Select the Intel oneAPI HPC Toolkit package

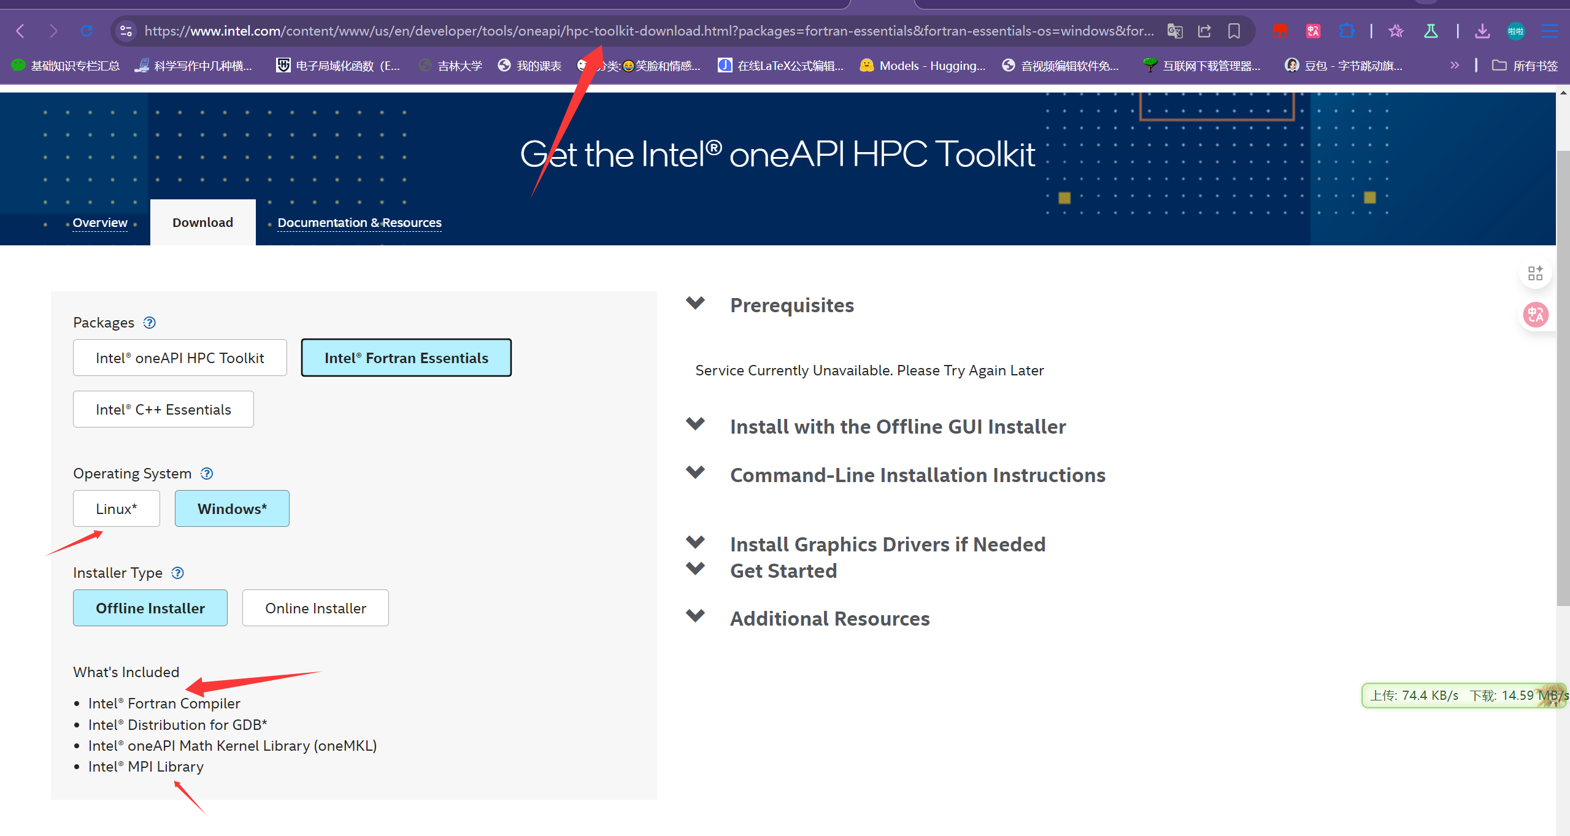pyautogui.click(x=179, y=357)
